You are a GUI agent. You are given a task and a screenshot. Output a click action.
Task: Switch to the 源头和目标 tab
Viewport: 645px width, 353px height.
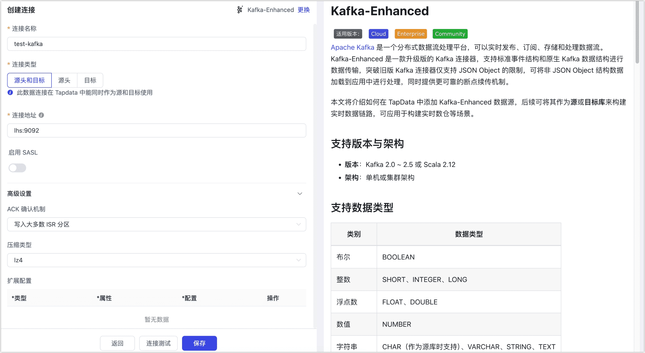[29, 80]
